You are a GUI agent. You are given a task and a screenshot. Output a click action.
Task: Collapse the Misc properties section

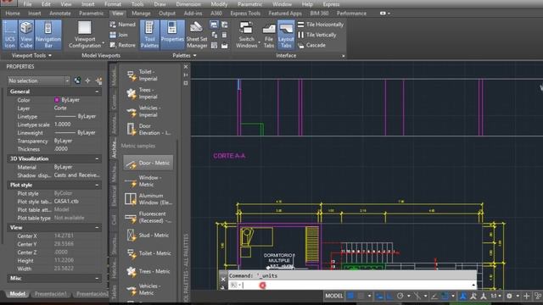[x=97, y=278]
